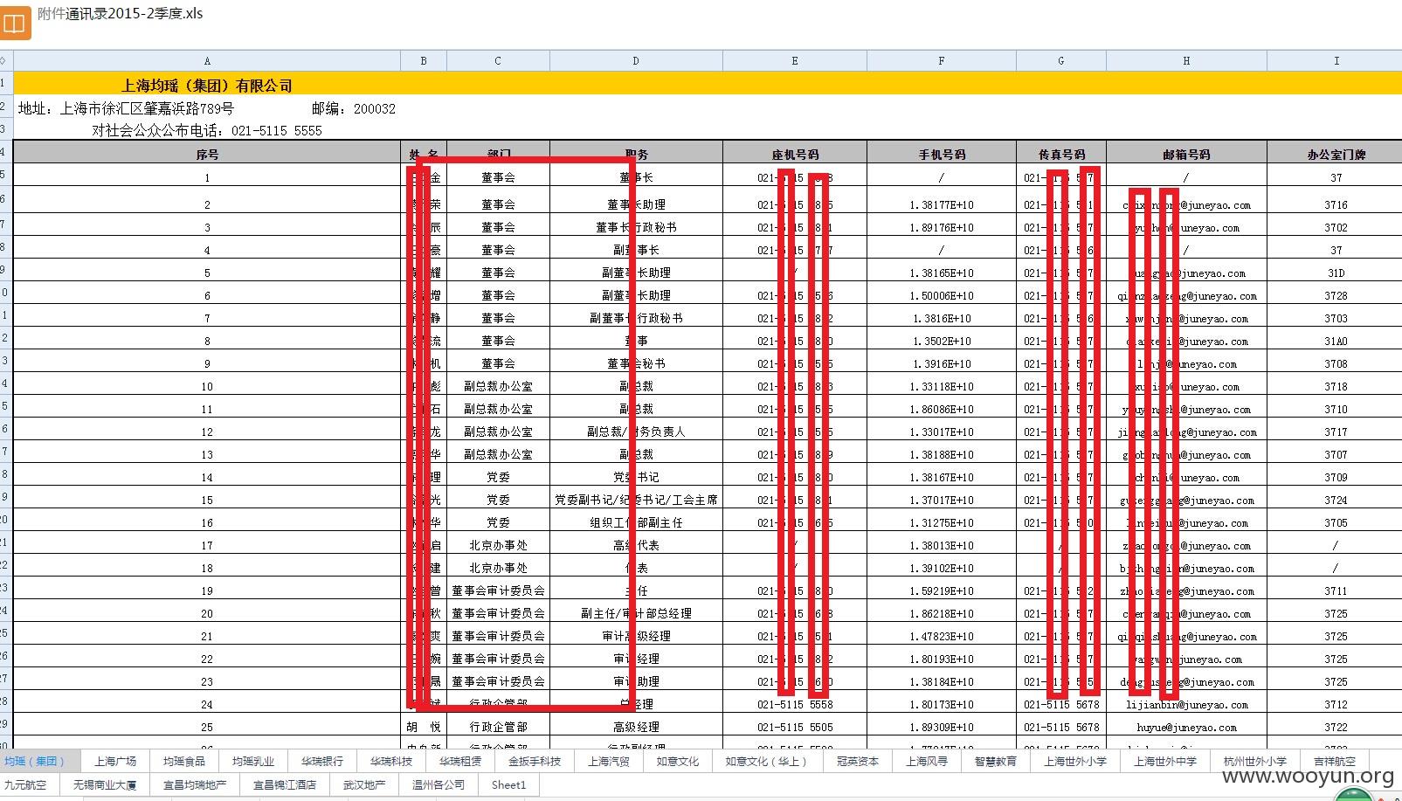The height and width of the screenshot is (801, 1402).
Task: Open the 均瑶食品 sheet tab
Action: [184, 761]
